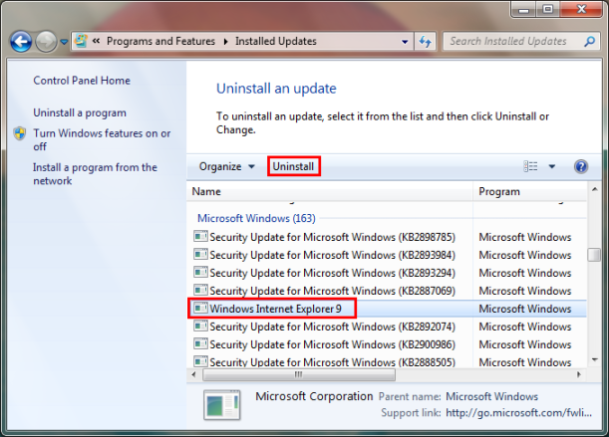609x437 pixels.
Task: Open the address bar history dropdown arrow
Action: (x=405, y=42)
